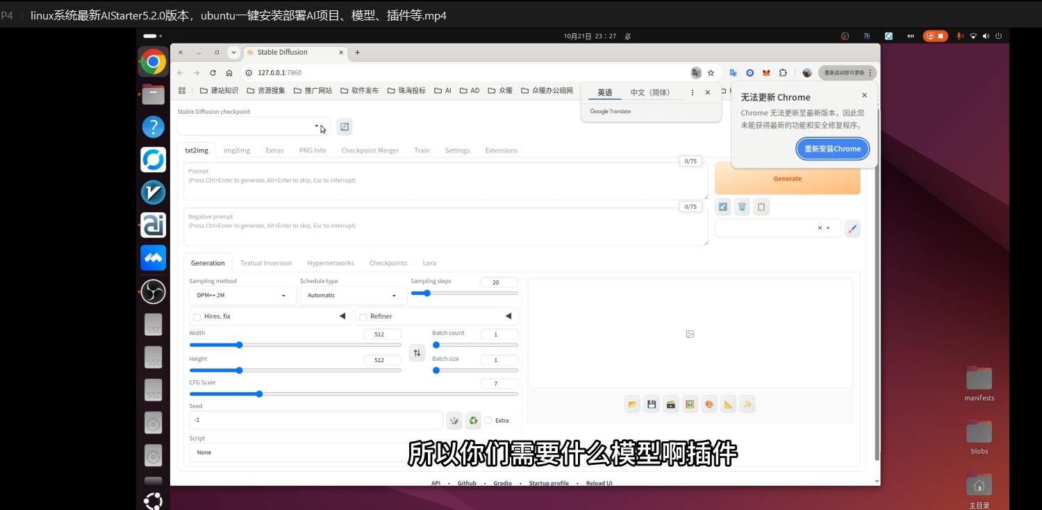Save image with the floppy disk icon
The width and height of the screenshot is (1042, 510).
pos(652,405)
